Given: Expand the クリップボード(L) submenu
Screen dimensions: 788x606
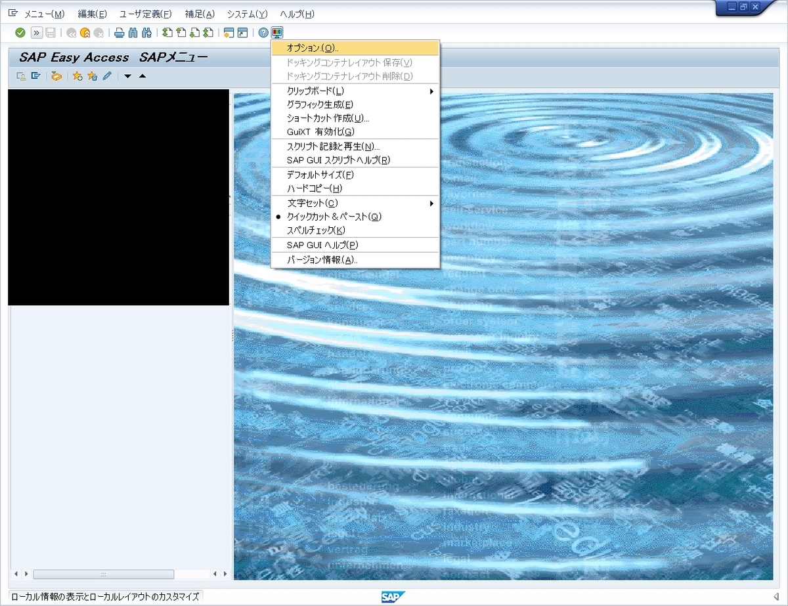Looking at the screenshot, I should (x=355, y=91).
